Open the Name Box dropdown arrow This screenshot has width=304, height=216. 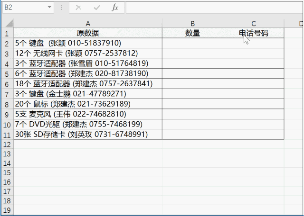point(49,7)
